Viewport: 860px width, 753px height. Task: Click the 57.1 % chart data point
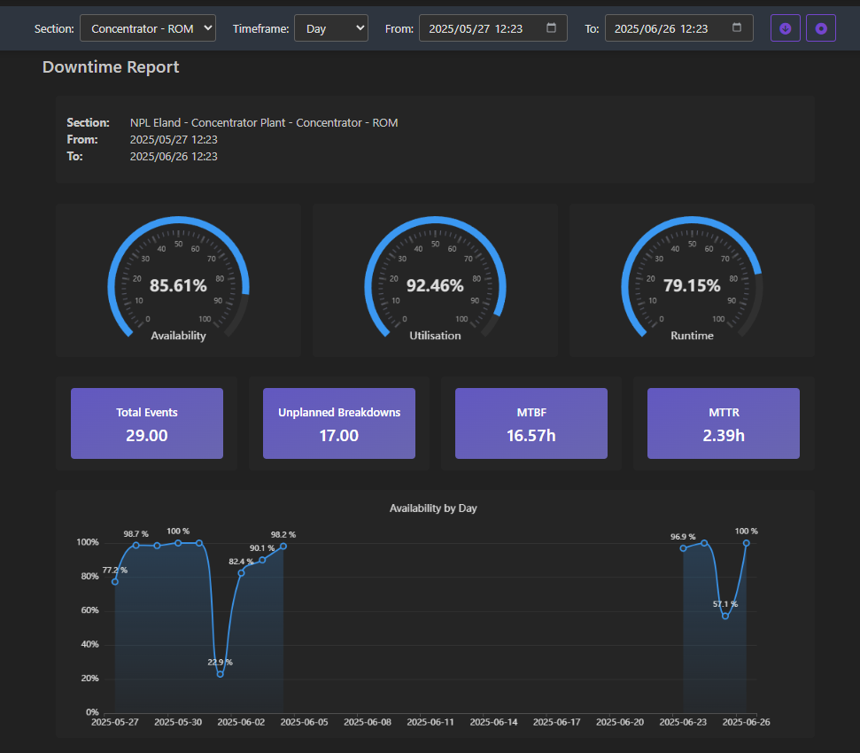725,616
